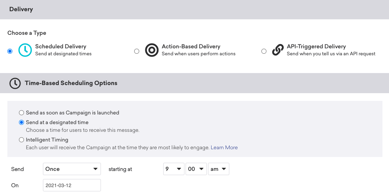The height and width of the screenshot is (196, 389).
Task: Click 'Send at designated times' description
Action: pos(63,54)
